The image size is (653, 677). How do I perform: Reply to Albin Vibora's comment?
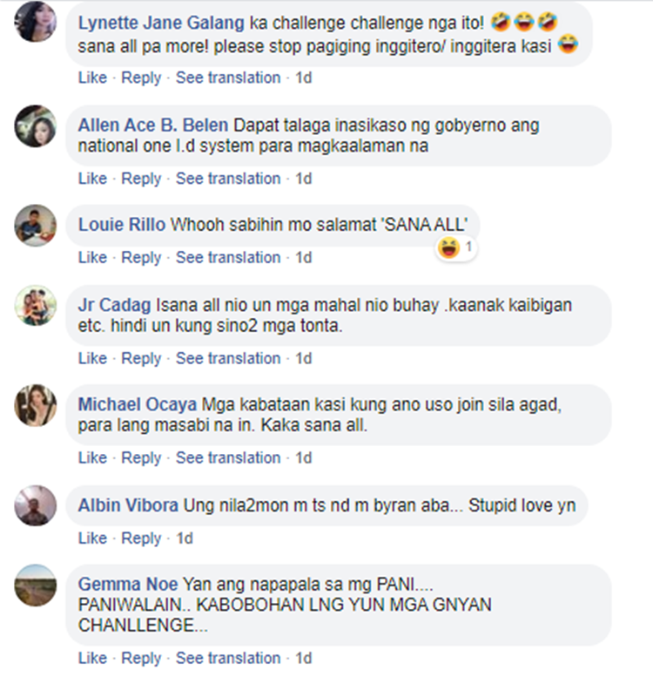141,538
